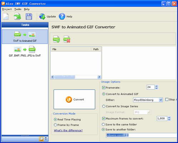Click the New Project blank page icon
The image size is (178, 143).
(x=6, y=16)
